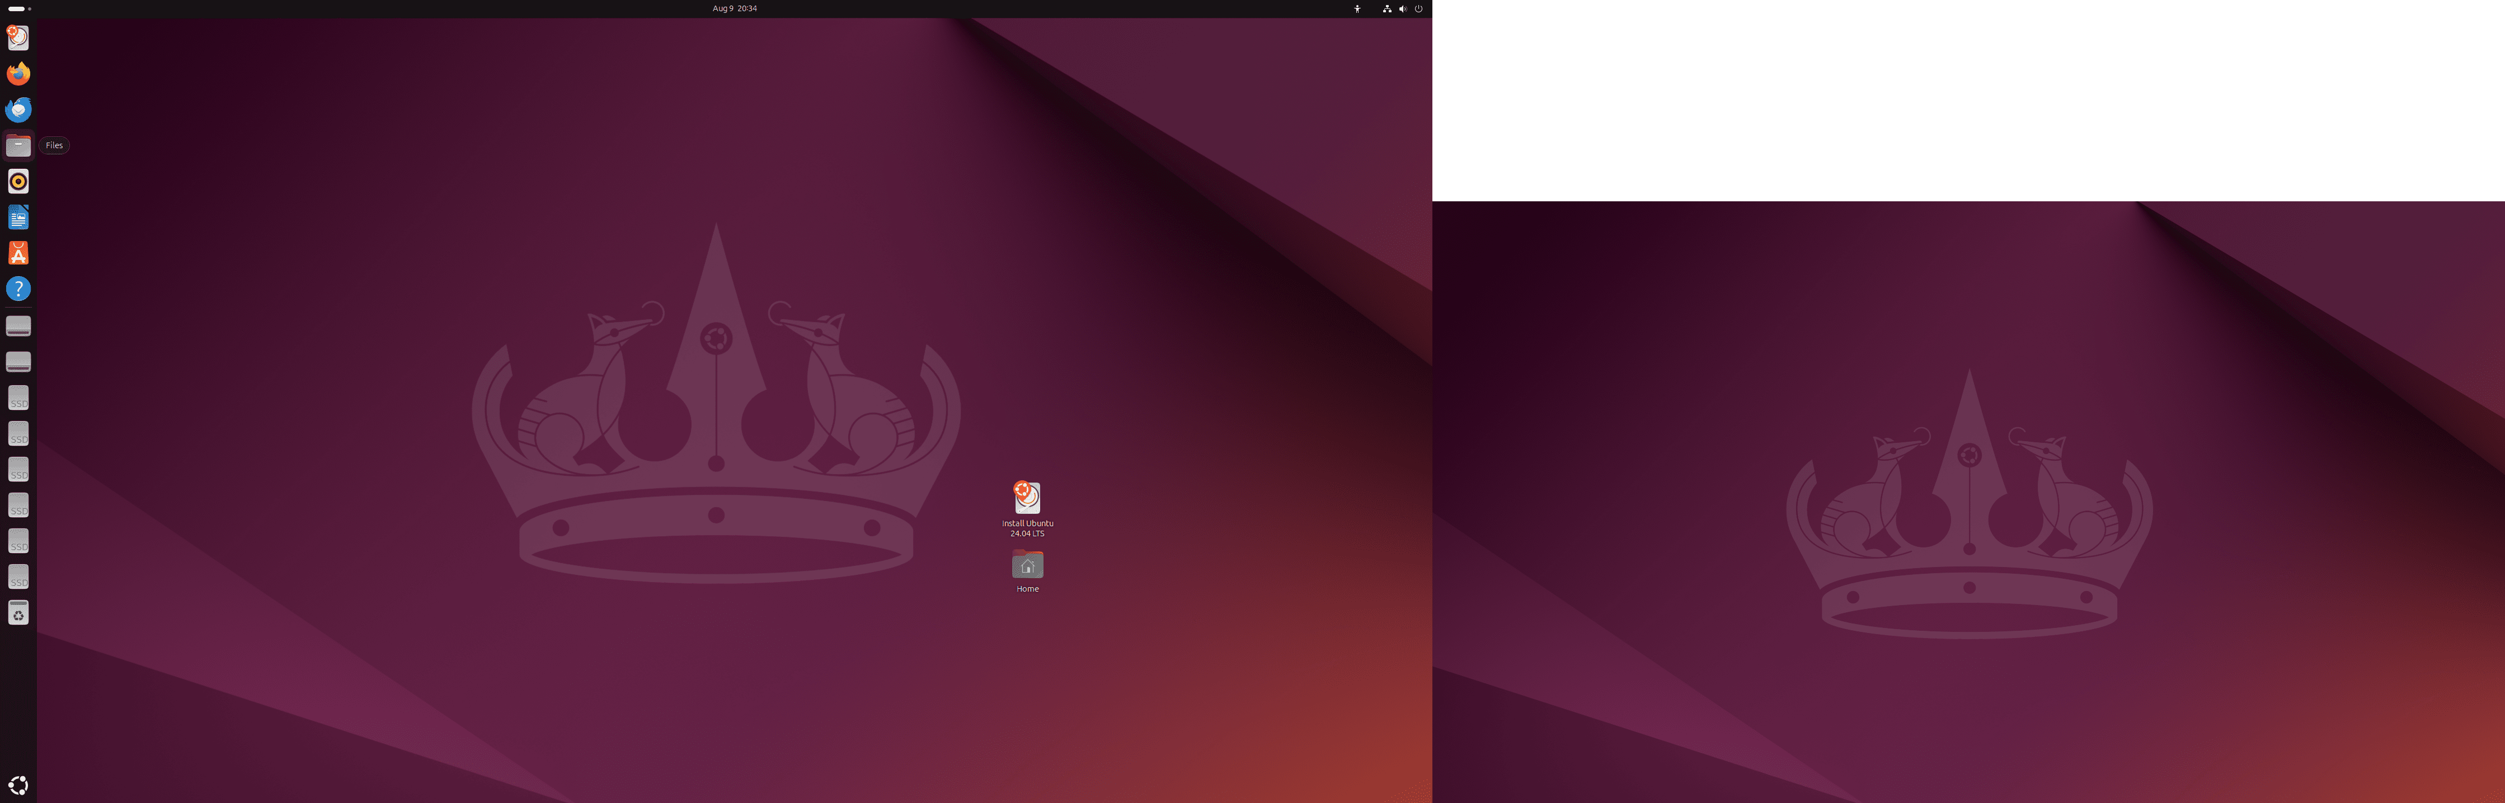The image size is (2505, 803).
Task: Open the Accessibility menu in top bar
Action: pos(1357,9)
